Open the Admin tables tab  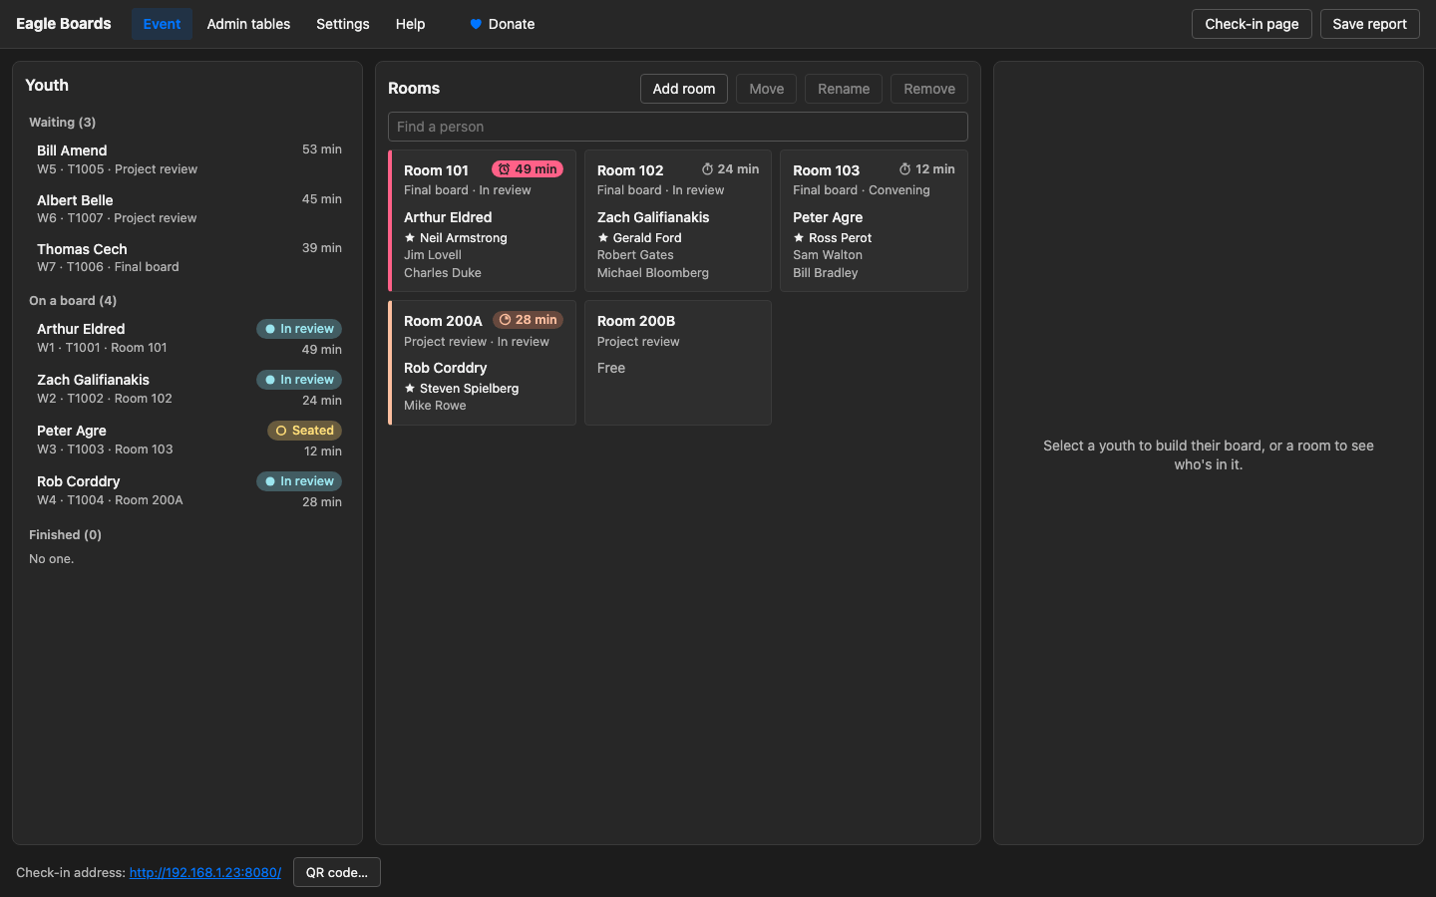point(248,24)
